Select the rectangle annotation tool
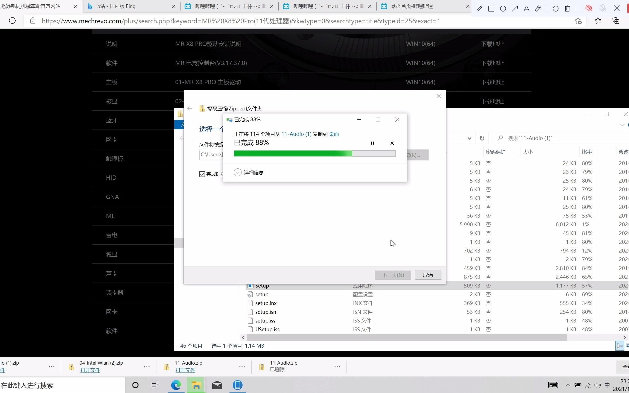The image size is (629, 393). [x=491, y=8]
